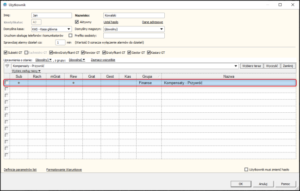300x191 pixels.
Task: Sort by the Grupa column header
Action: [x=149, y=76]
